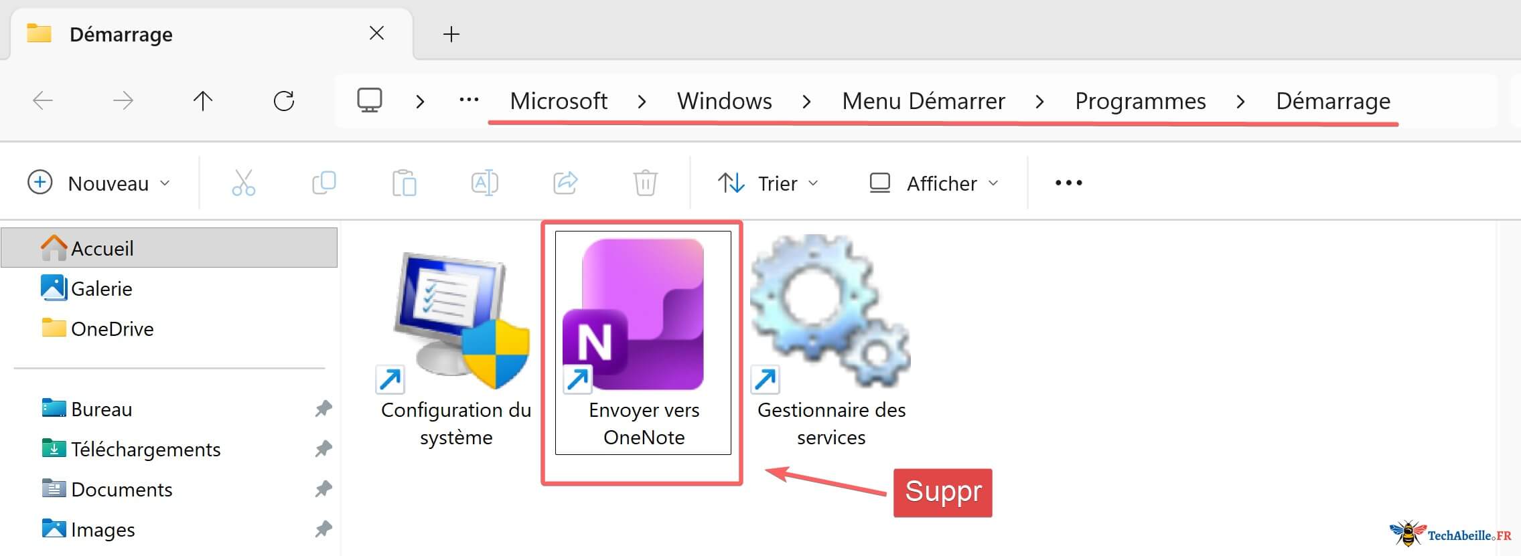Unpin Bureau from the sidebar
The height and width of the screenshot is (556, 1521).
point(323,408)
